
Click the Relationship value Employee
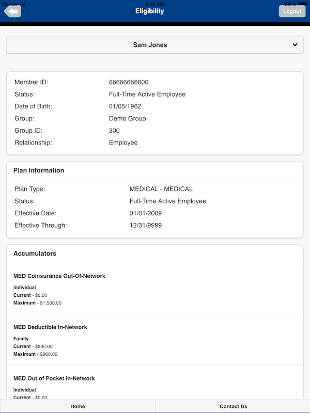point(123,143)
